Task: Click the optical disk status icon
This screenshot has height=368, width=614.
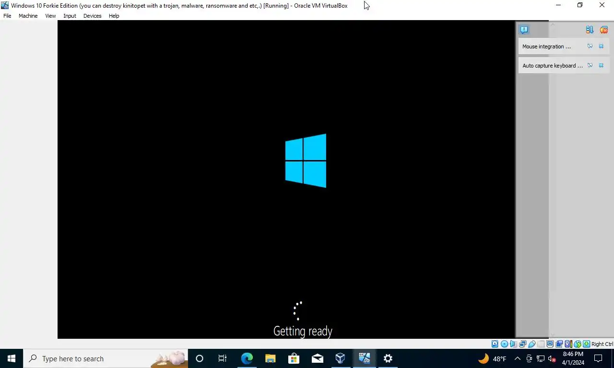Action: click(504, 344)
